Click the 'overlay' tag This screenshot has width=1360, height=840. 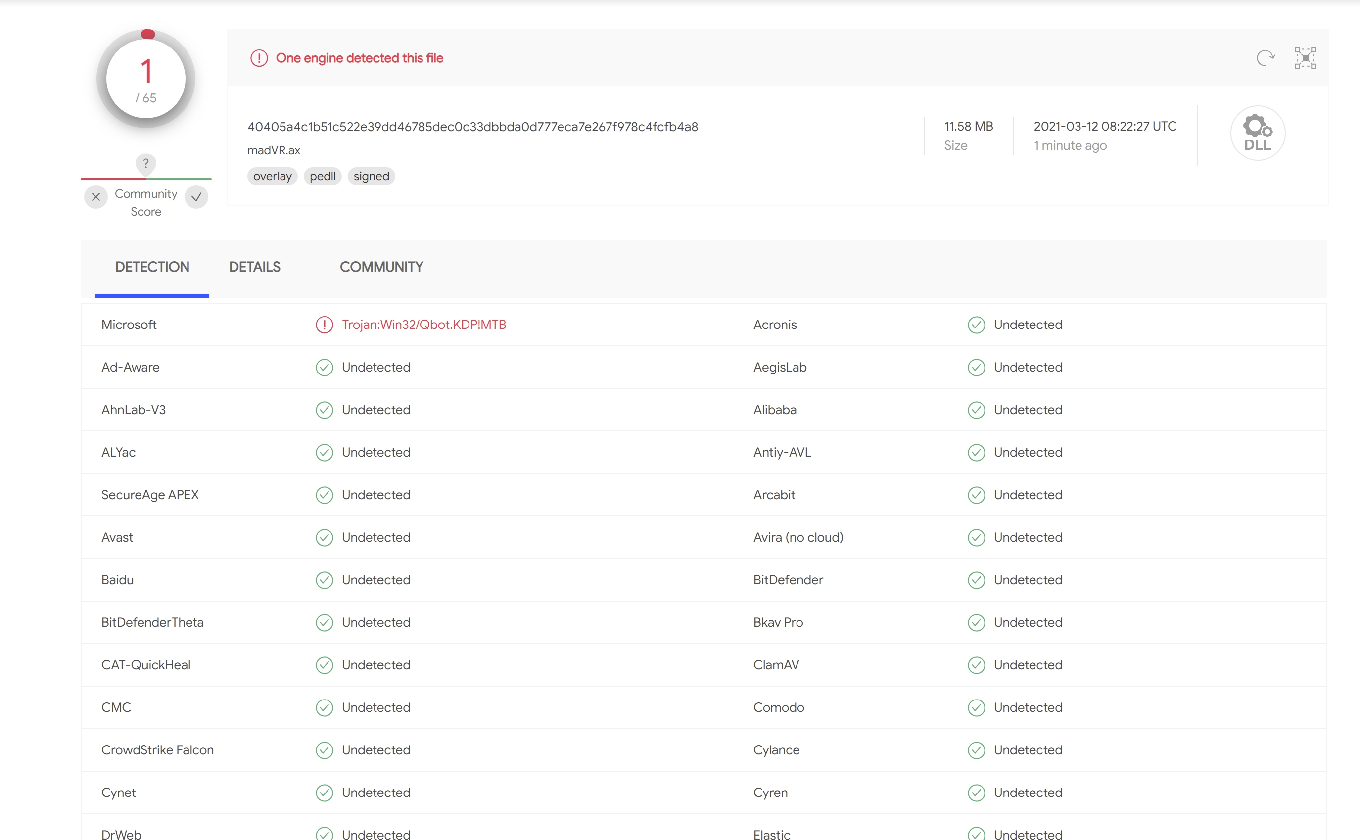(x=272, y=176)
